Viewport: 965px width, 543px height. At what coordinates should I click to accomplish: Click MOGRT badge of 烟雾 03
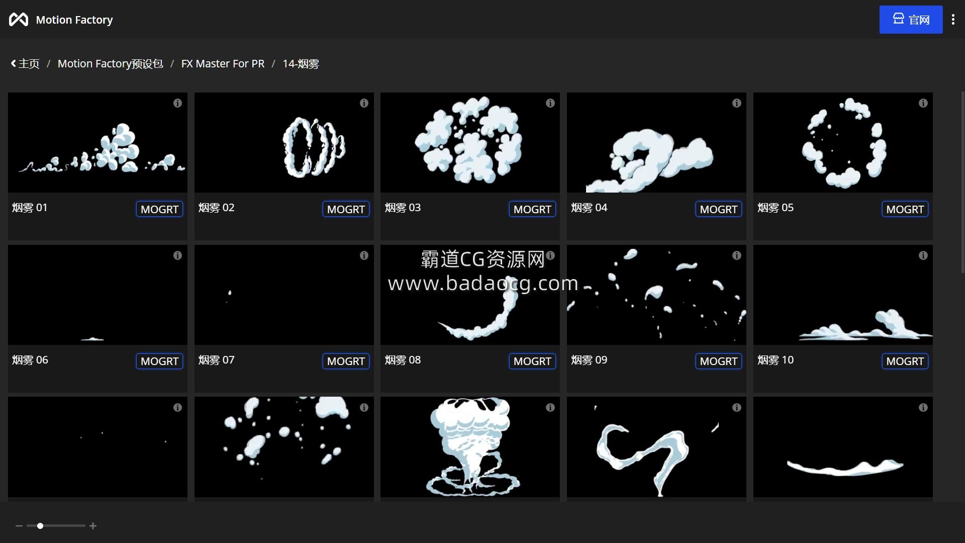532,209
